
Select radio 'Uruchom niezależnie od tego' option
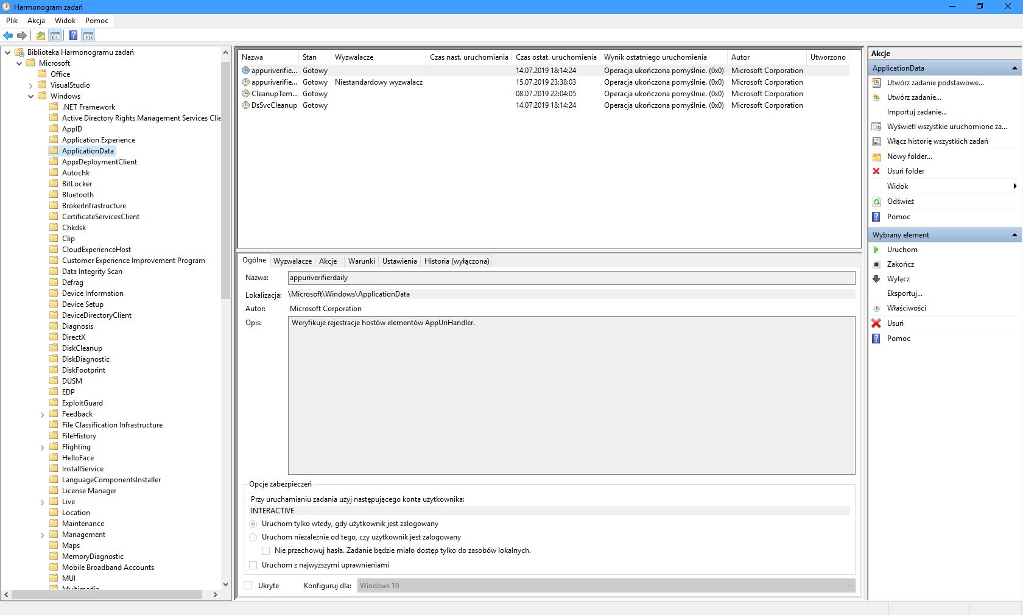click(253, 537)
